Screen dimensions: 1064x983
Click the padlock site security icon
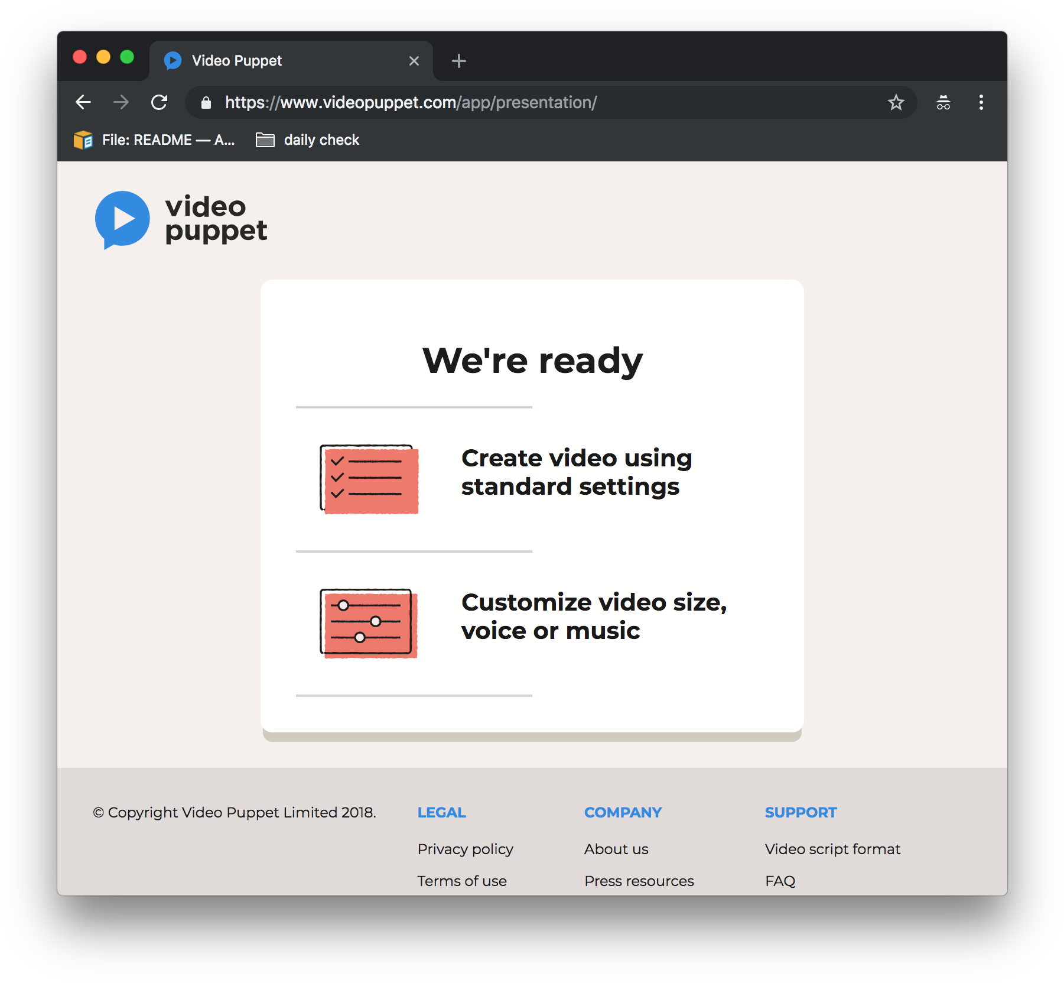(206, 103)
